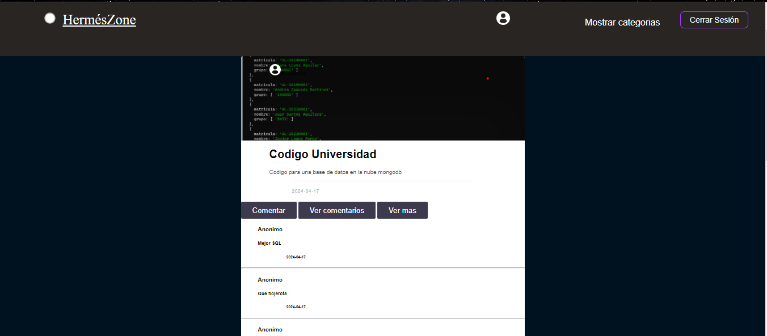Screen dimensions: 767x336
Task: Go to HermésZone home link
Action: [99, 20]
